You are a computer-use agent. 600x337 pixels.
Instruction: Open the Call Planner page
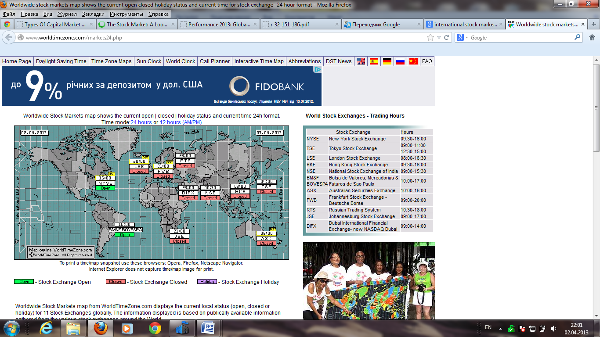(215, 61)
